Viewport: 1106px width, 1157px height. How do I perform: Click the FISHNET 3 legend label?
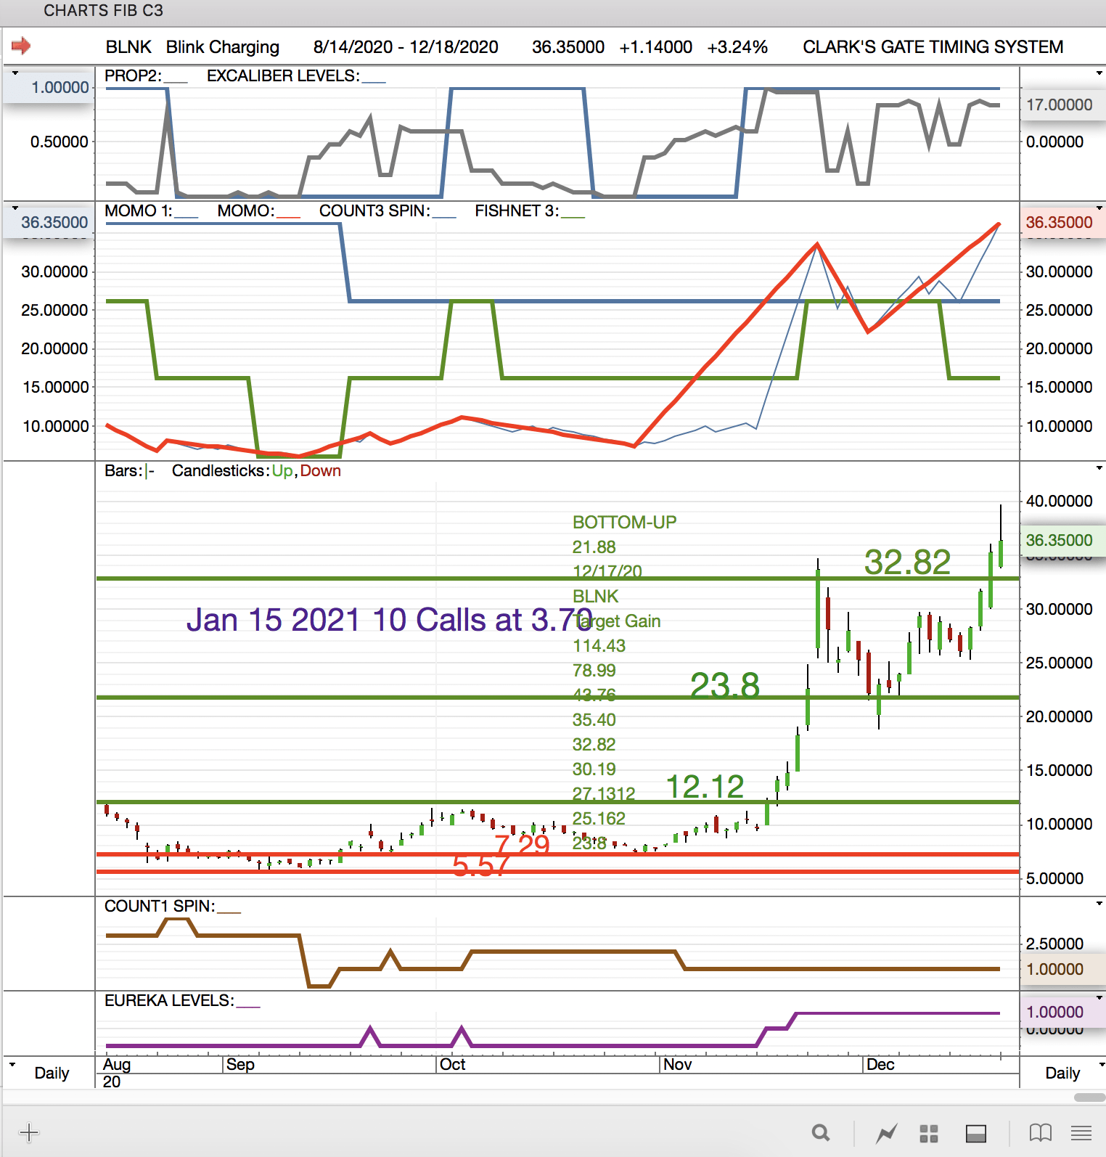[517, 211]
